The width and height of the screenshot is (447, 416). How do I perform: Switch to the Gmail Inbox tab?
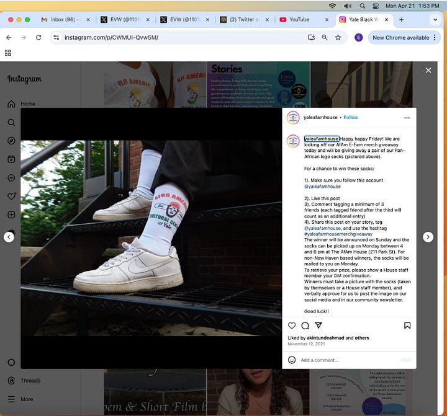(65, 19)
